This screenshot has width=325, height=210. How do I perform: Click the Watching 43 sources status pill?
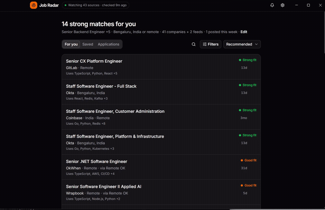95,5
